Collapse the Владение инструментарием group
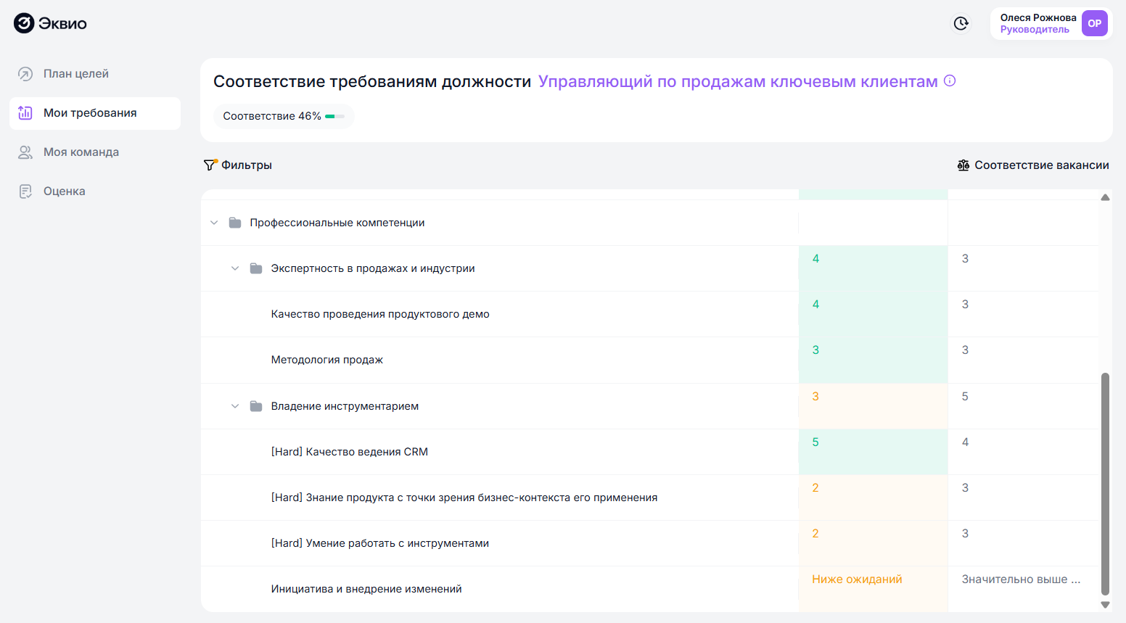Viewport: 1126px width, 623px height. 235,406
